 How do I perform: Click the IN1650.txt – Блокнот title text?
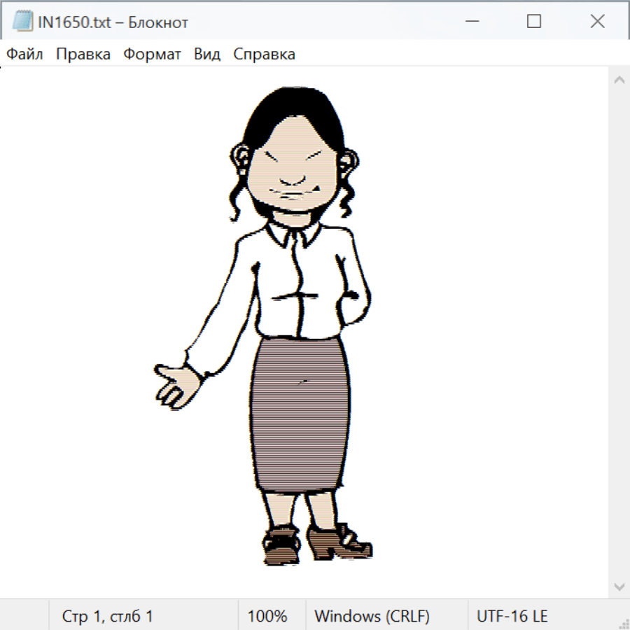click(113, 22)
